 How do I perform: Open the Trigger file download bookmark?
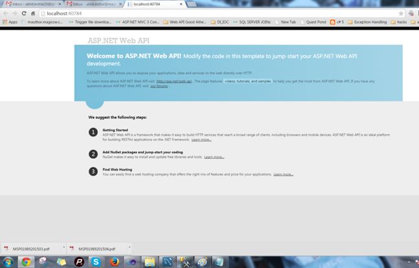(x=90, y=22)
